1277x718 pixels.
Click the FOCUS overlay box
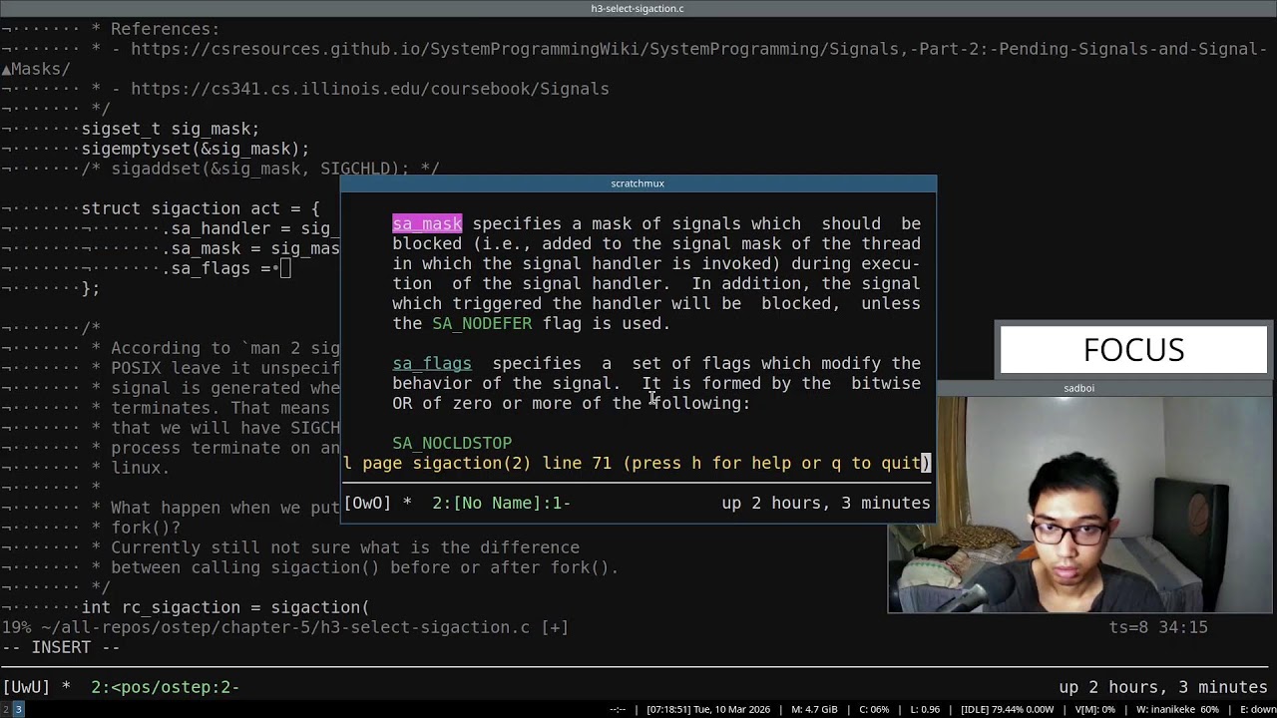[1133, 350]
